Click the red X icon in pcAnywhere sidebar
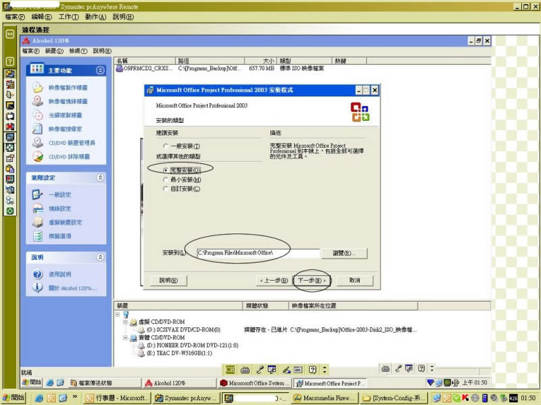Screen dimensions: 541x405 (x=10, y=126)
